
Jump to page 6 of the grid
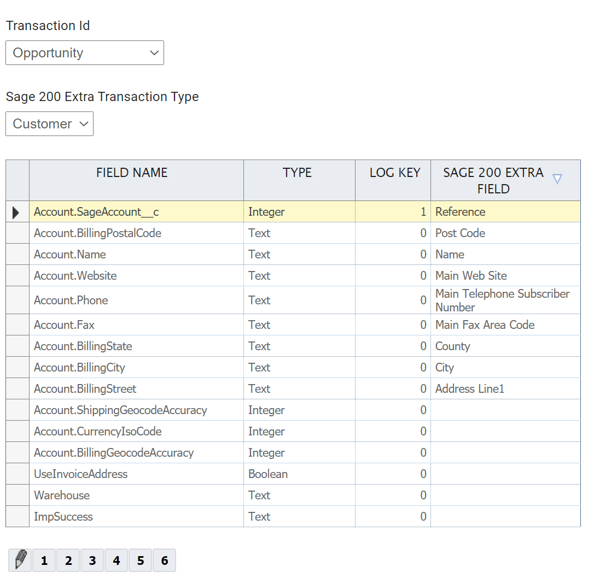tap(165, 561)
